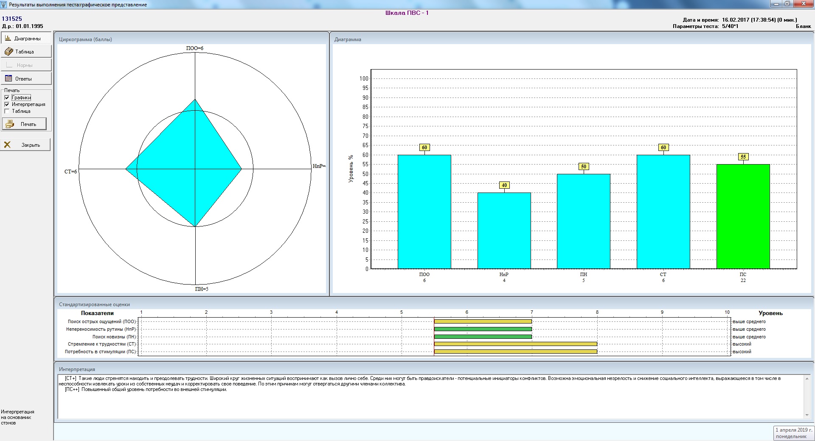
Task: Click the date tooltip 1 апреля 2019
Action: (x=793, y=433)
